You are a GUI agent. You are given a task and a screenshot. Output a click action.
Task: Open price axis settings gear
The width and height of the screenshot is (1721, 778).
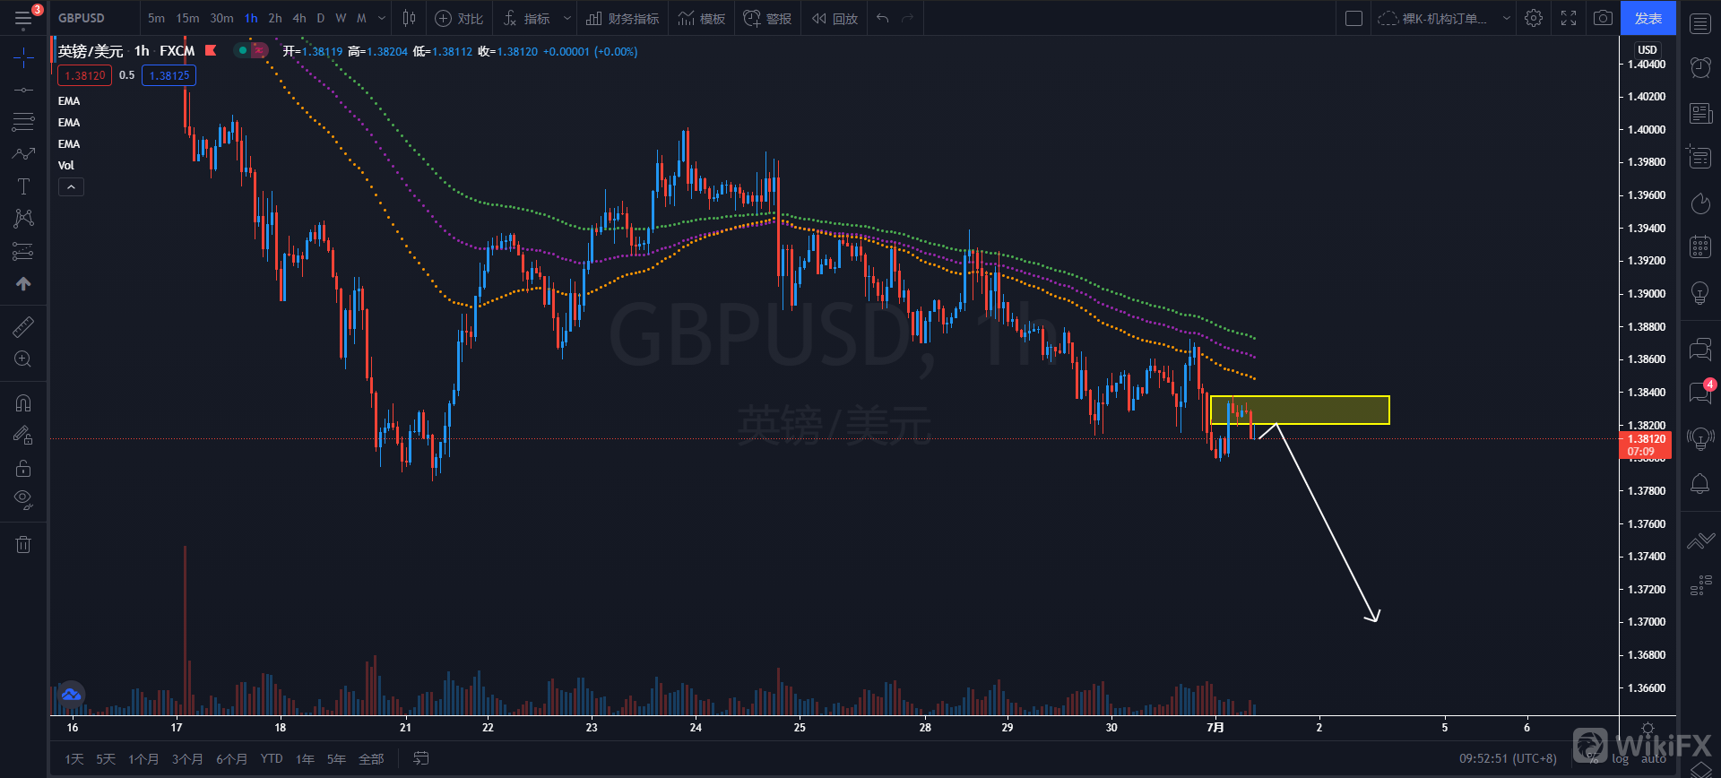(1647, 729)
